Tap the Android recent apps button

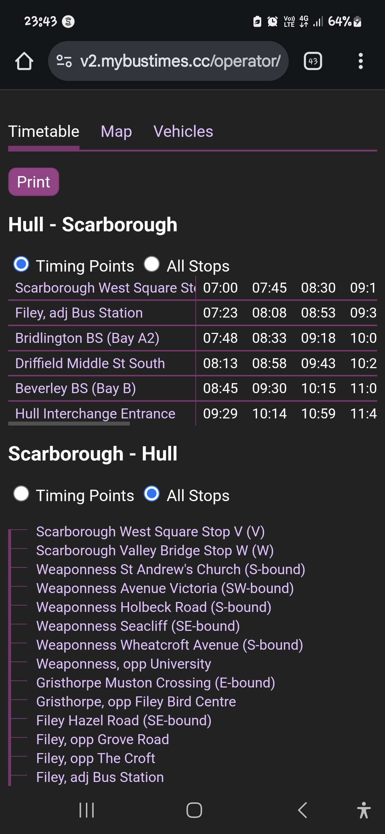pyautogui.click(x=87, y=810)
